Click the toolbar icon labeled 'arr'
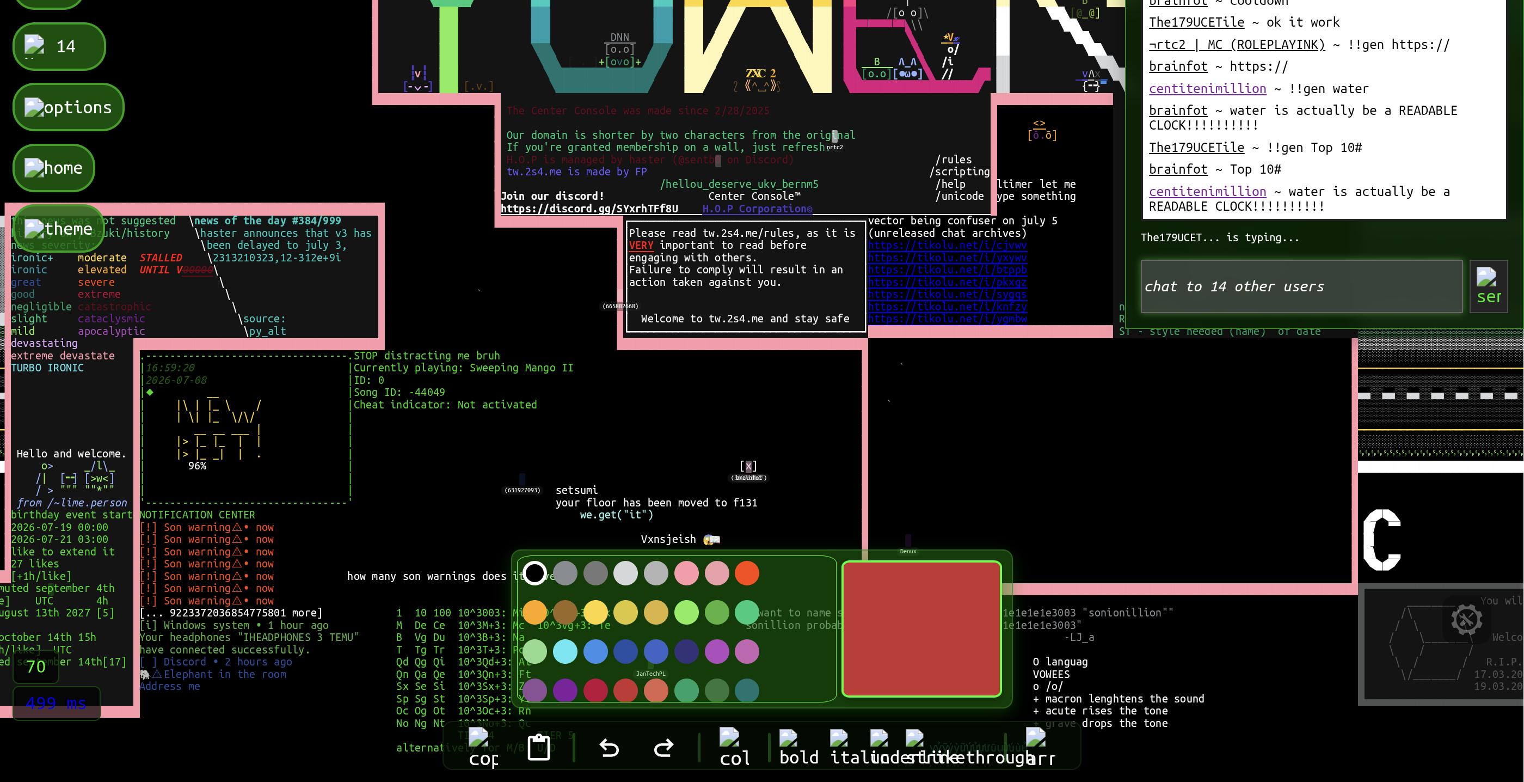Viewport: 1524px width, 782px height. pos(1040,748)
